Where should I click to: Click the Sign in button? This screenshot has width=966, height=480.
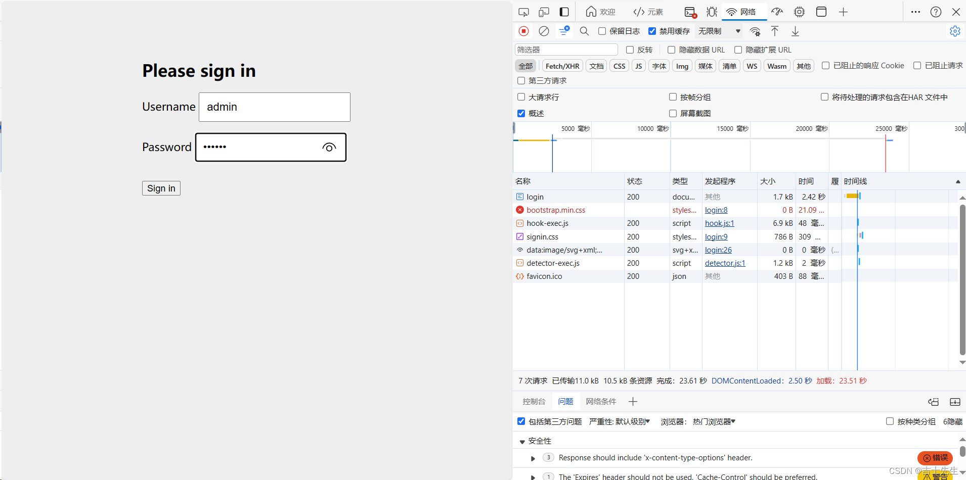tap(161, 188)
